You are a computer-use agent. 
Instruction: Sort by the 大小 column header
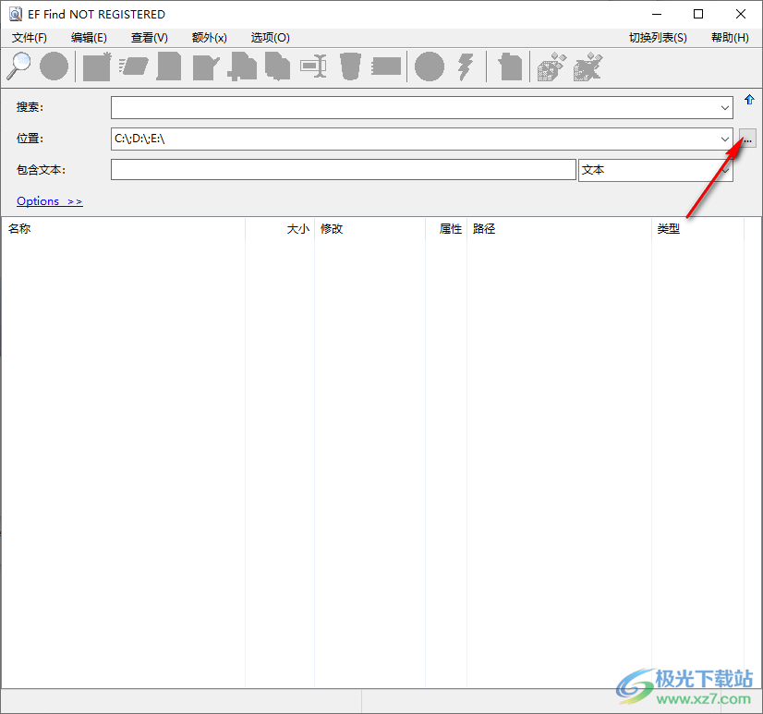(x=280, y=229)
